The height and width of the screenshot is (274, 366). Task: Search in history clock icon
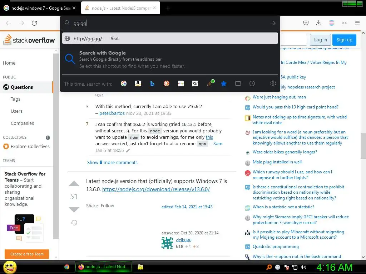(x=252, y=83)
